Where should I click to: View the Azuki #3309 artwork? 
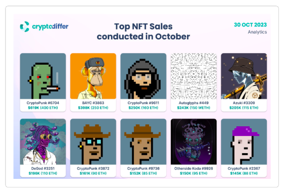pyautogui.click(x=244, y=76)
